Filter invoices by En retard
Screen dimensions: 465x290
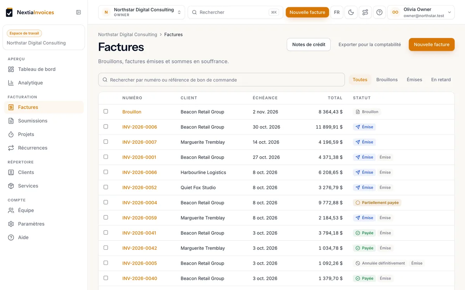click(x=441, y=80)
